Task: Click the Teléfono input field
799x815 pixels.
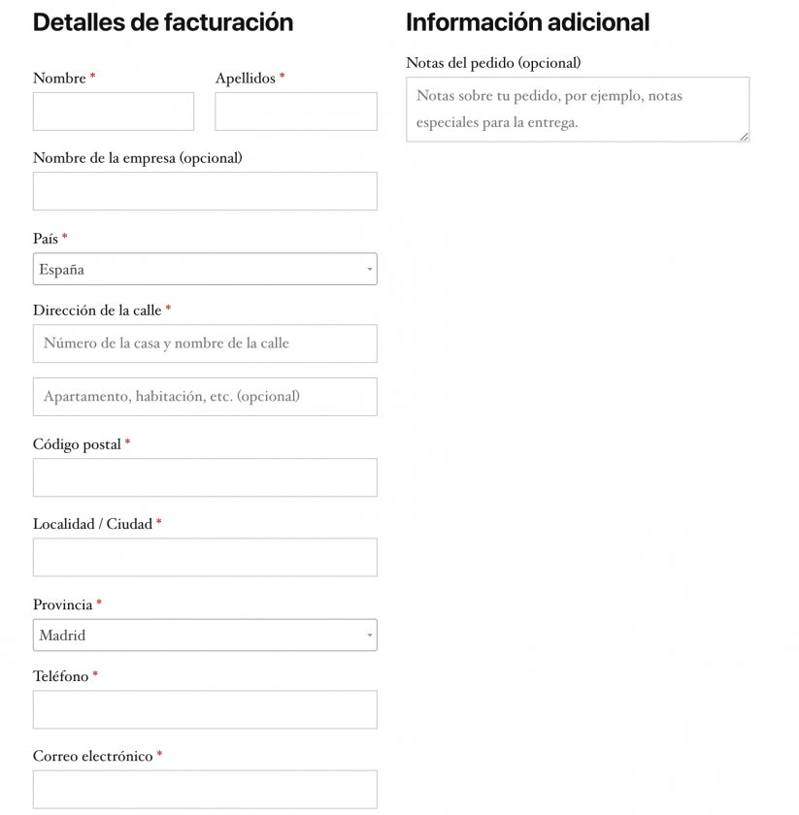Action: (x=205, y=709)
